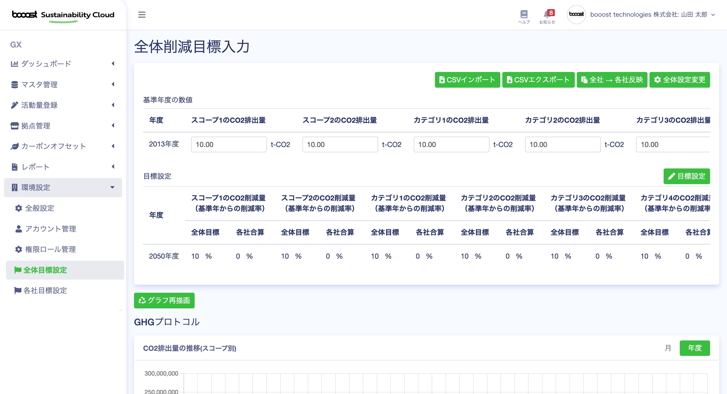Click the 2050年度 row label
The image size is (727, 394).
click(x=164, y=256)
